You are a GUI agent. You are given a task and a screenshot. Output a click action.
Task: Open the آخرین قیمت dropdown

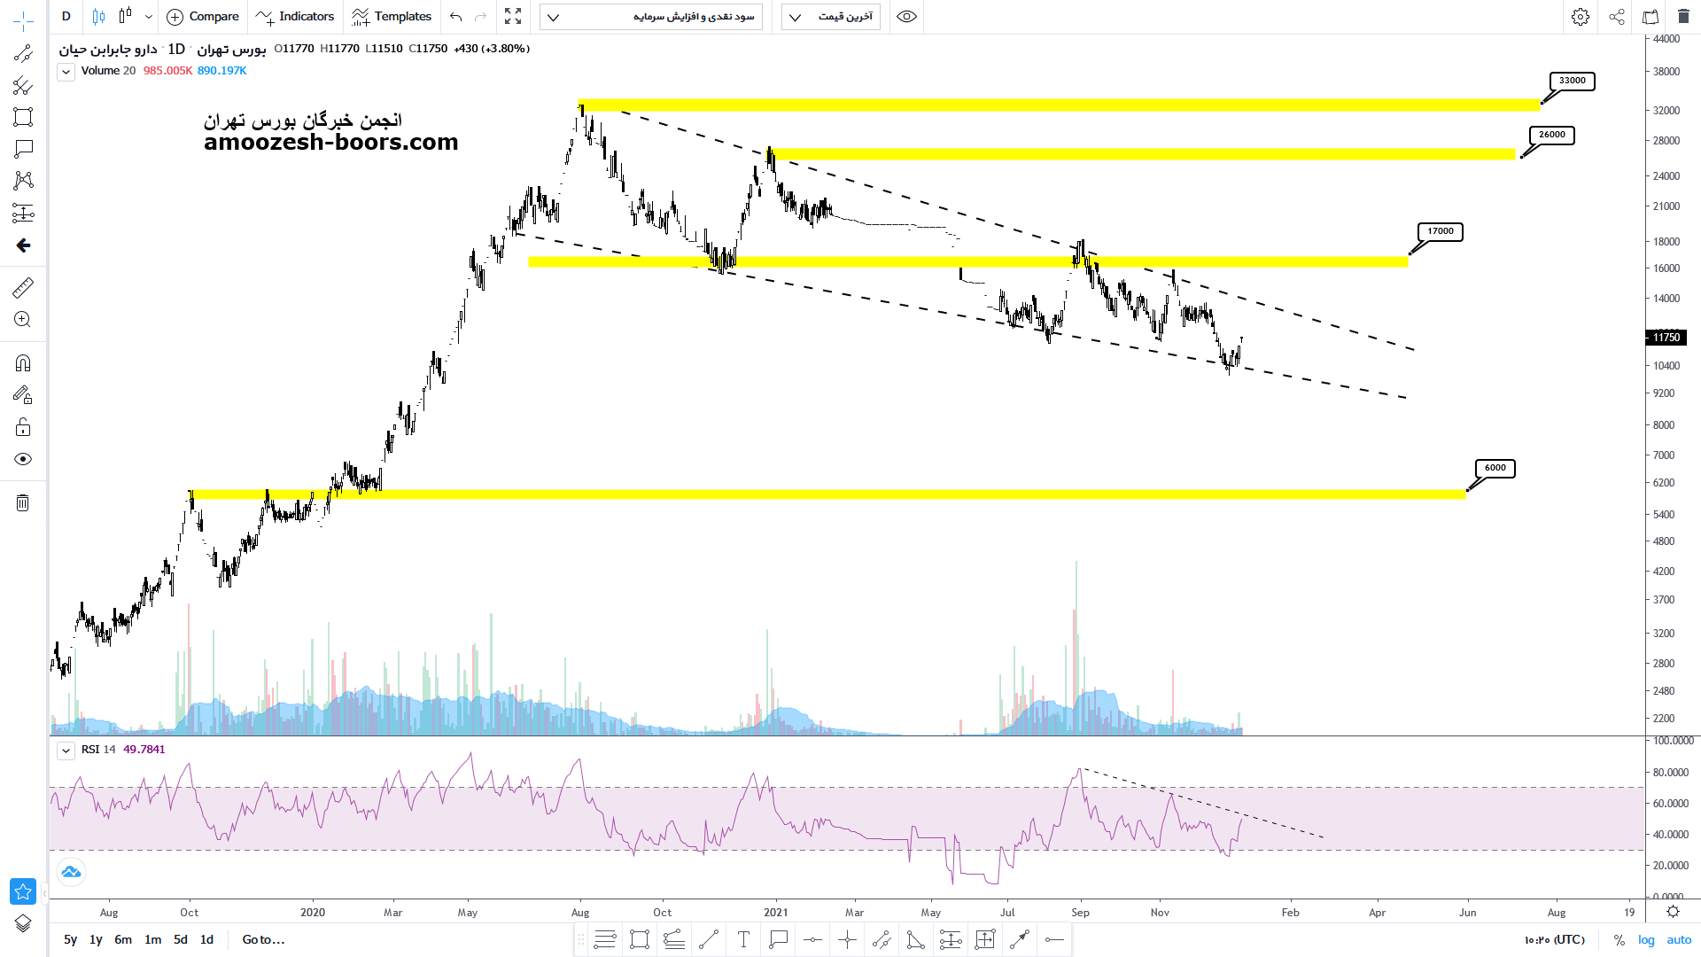click(x=831, y=17)
